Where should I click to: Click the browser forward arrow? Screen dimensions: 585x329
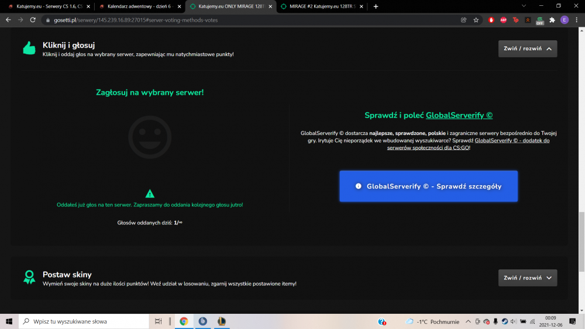coord(20,20)
